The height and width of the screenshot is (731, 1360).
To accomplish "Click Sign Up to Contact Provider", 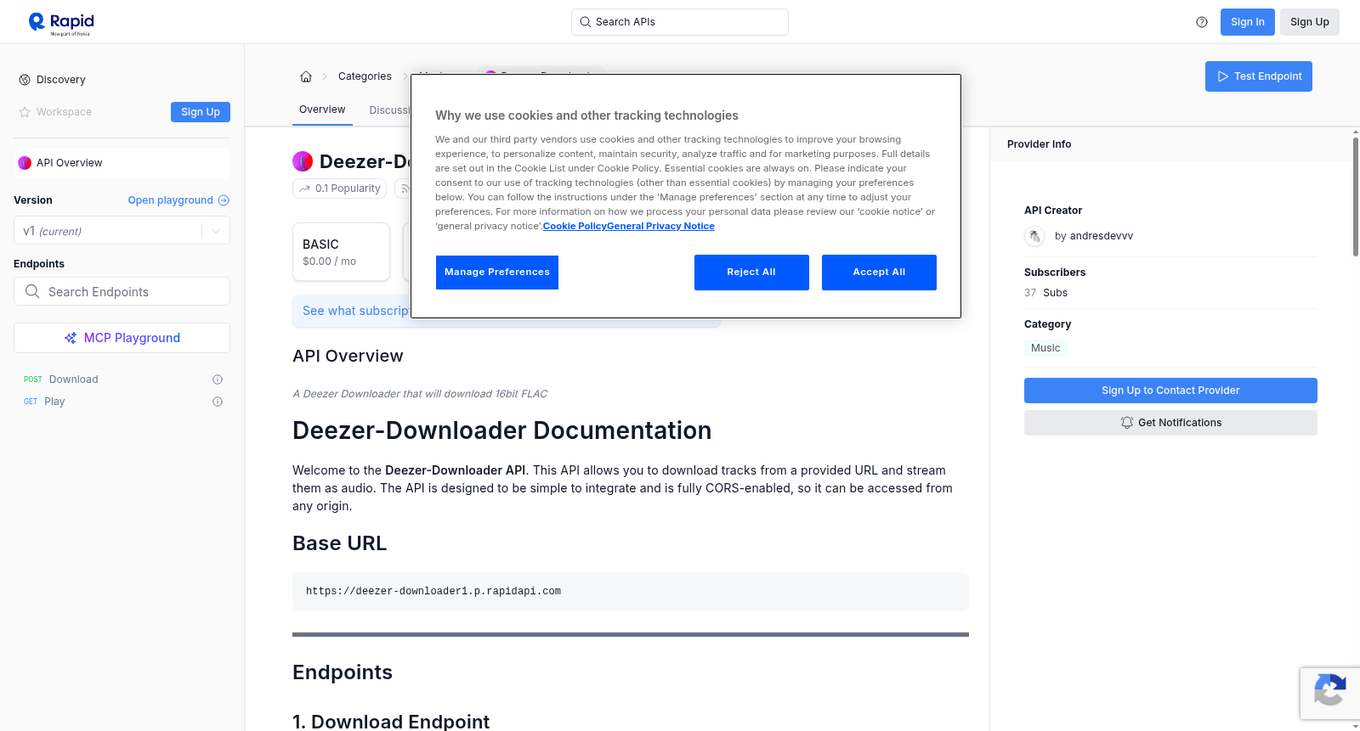I will (1170, 391).
